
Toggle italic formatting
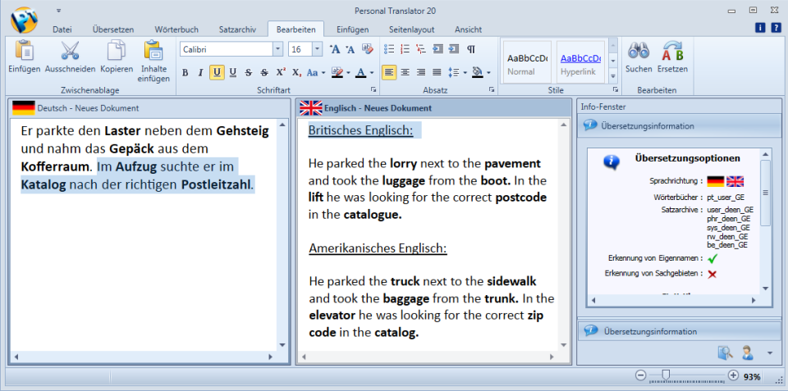[x=200, y=73]
